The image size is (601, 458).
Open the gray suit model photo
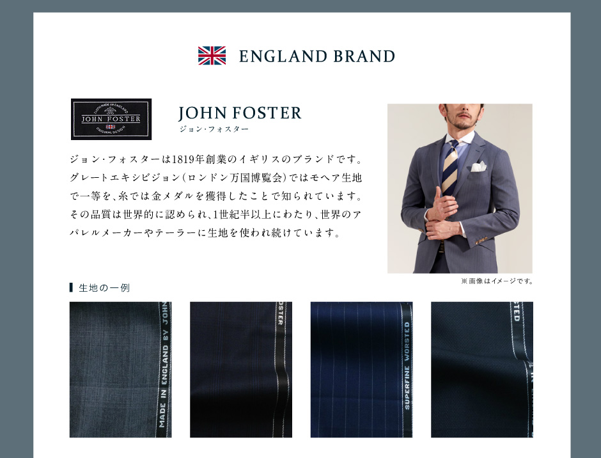point(460,188)
